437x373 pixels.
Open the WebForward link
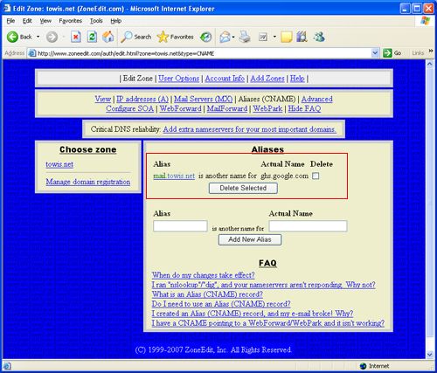click(x=181, y=108)
